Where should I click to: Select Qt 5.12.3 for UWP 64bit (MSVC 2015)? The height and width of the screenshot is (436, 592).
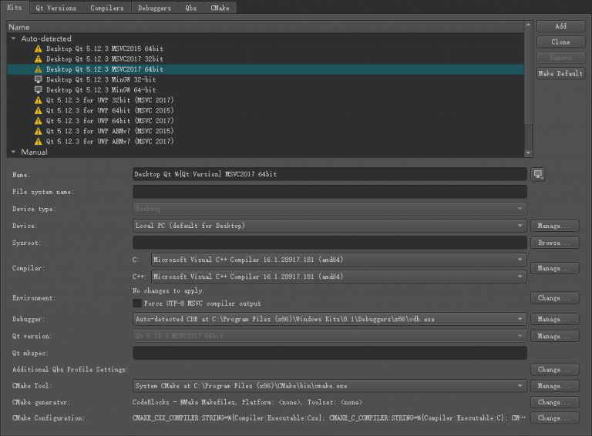(x=266, y=110)
